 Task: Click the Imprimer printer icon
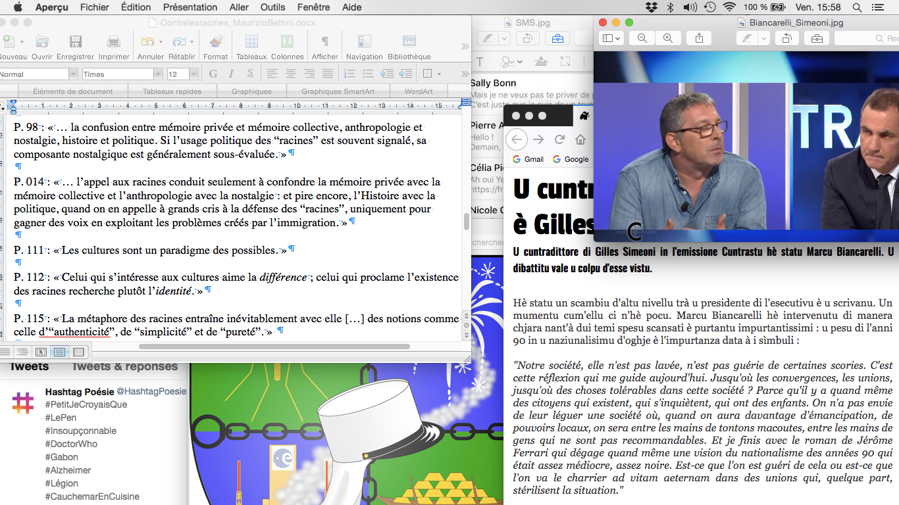click(113, 42)
